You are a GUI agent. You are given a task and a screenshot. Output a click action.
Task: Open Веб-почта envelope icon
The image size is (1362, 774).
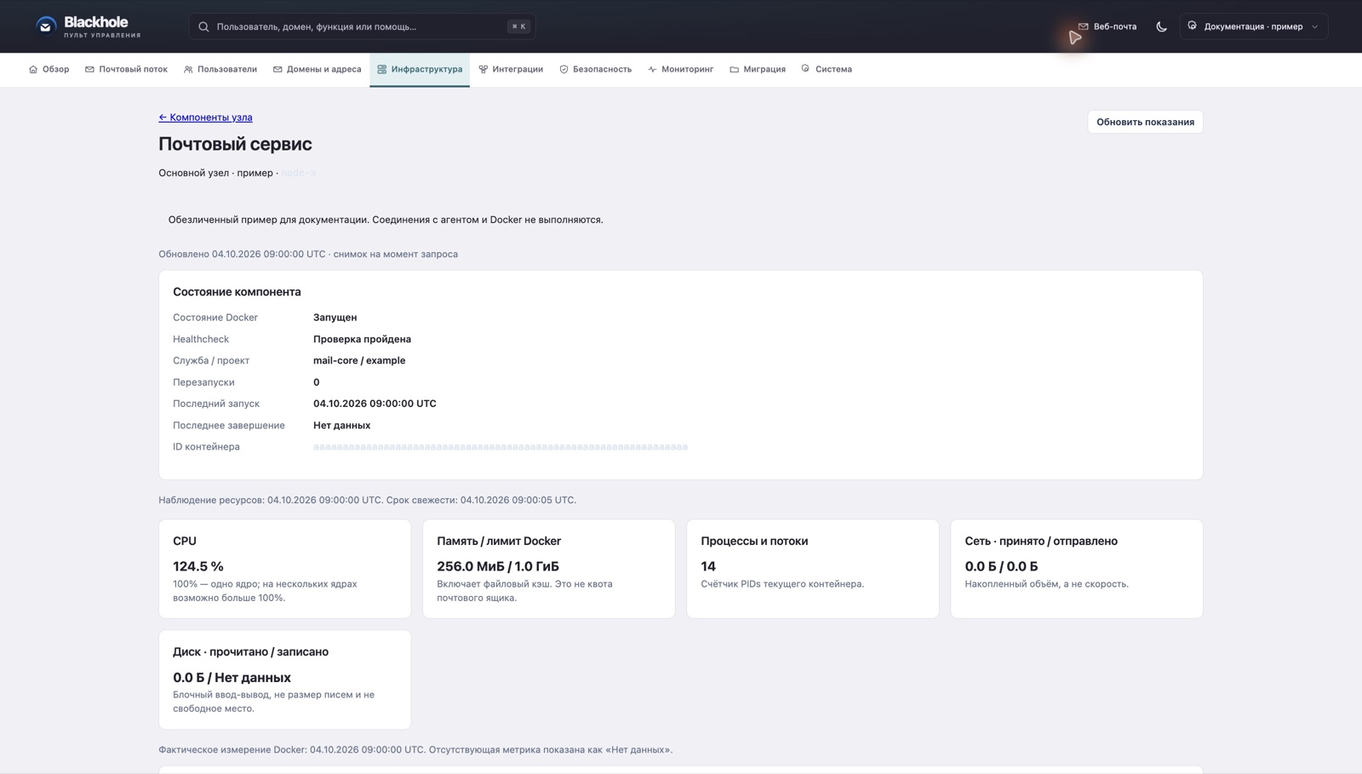pos(1083,26)
